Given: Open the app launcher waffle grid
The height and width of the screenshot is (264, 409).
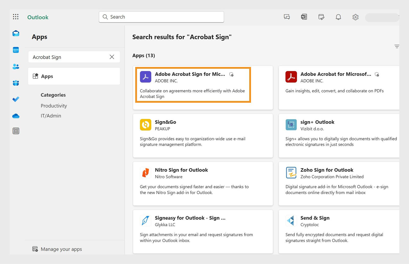Looking at the screenshot, I should pyautogui.click(x=16, y=17).
